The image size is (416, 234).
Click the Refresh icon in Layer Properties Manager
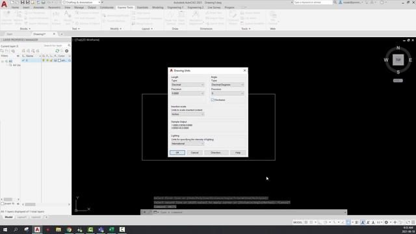(x=57, y=51)
